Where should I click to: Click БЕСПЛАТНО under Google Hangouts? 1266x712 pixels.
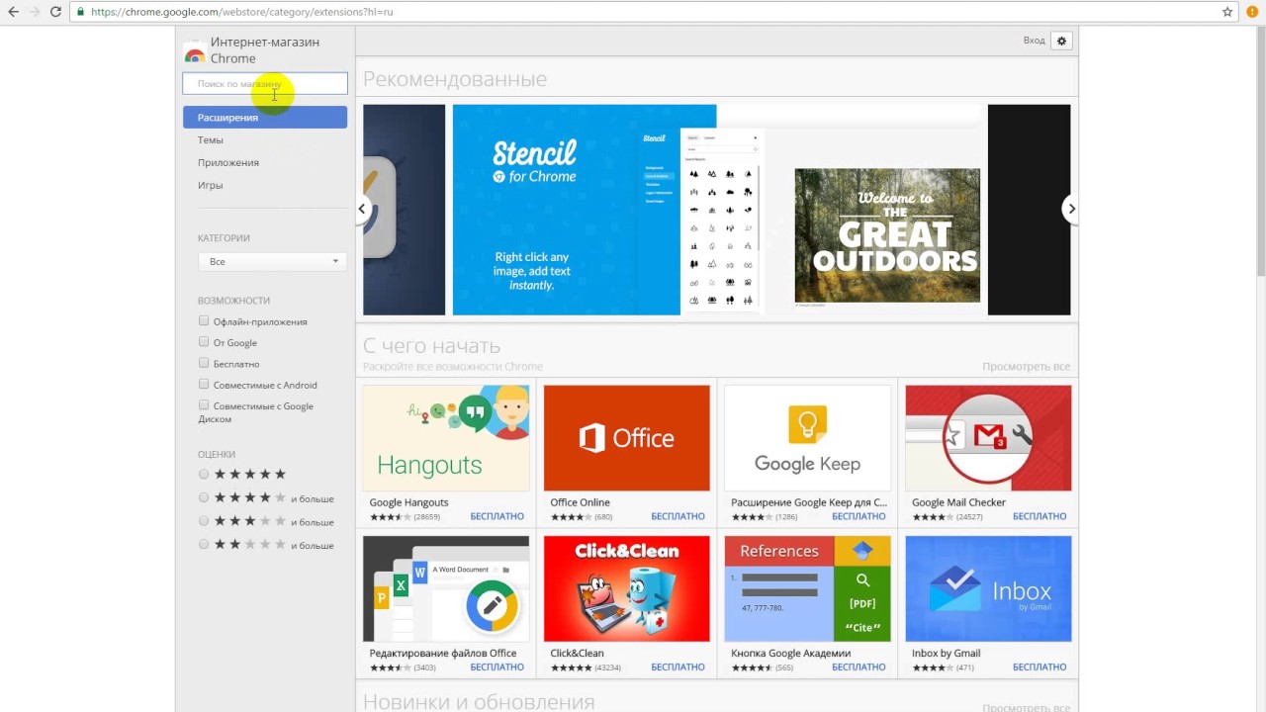click(x=497, y=516)
